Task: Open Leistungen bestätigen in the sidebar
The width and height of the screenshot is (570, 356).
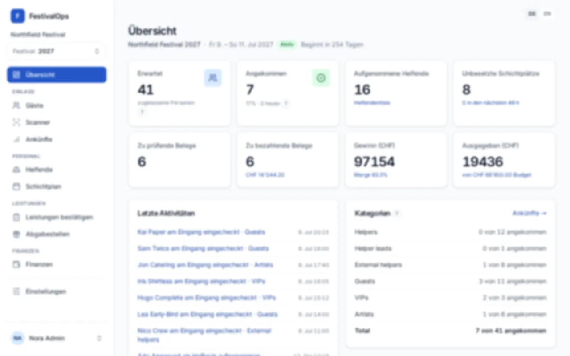Action: click(x=57, y=217)
